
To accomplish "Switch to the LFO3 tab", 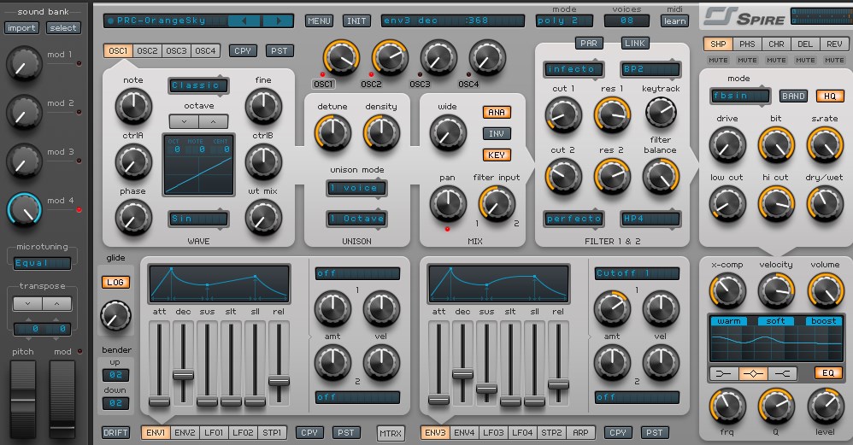I will point(495,432).
